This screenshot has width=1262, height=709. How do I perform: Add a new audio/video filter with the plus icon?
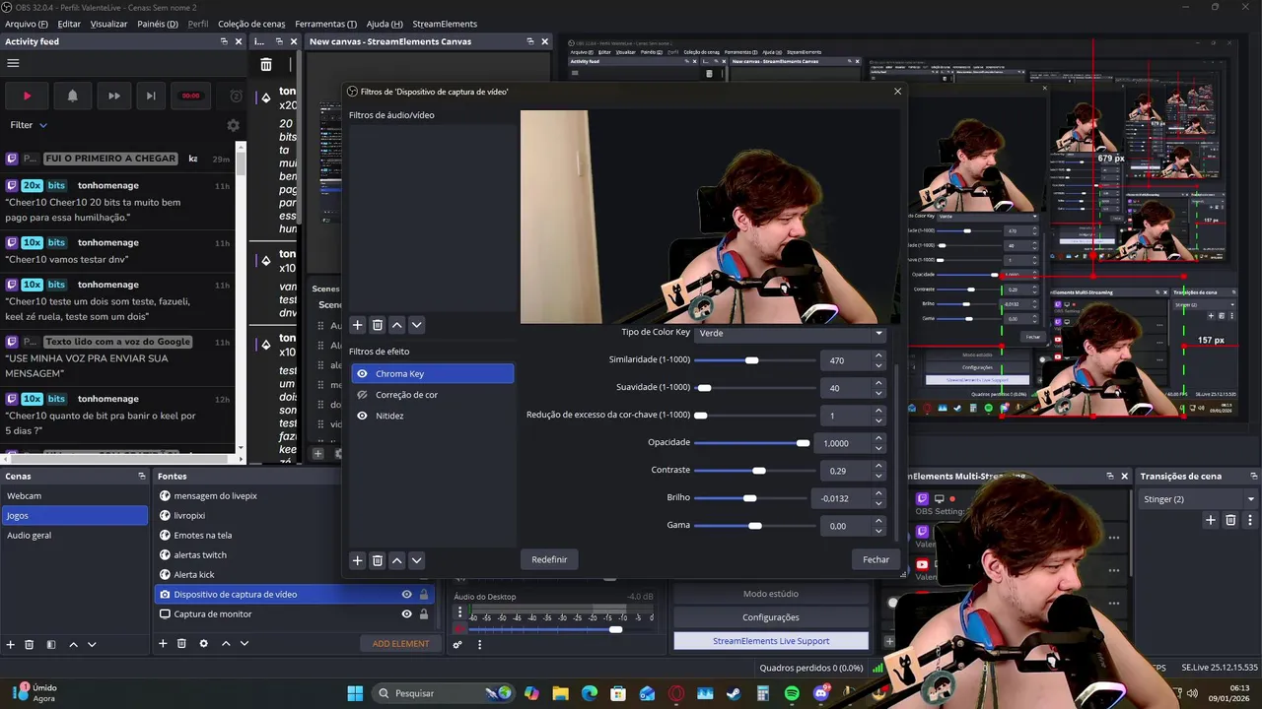coord(358,325)
